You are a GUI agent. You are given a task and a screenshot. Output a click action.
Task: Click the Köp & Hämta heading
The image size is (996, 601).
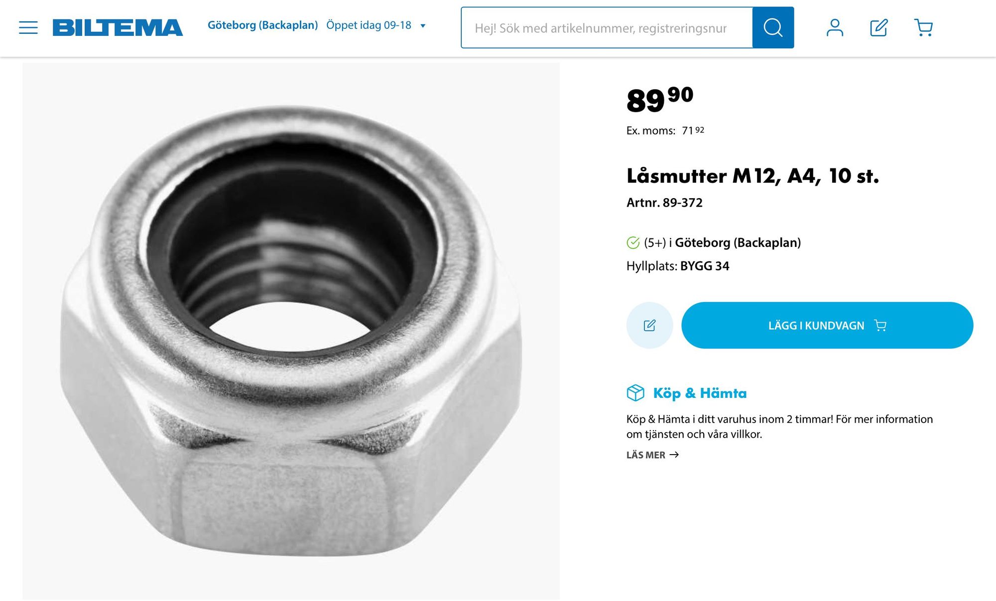(700, 393)
